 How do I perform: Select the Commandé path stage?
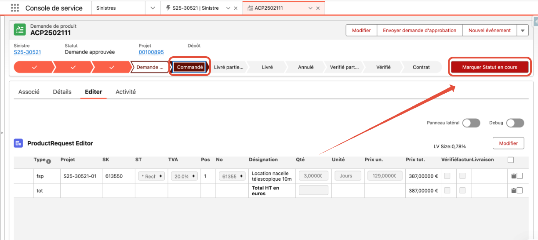[190, 67]
